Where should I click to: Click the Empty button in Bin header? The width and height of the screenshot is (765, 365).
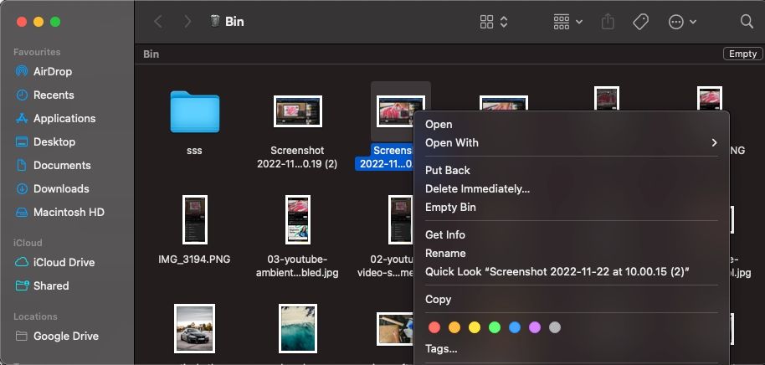pyautogui.click(x=742, y=54)
